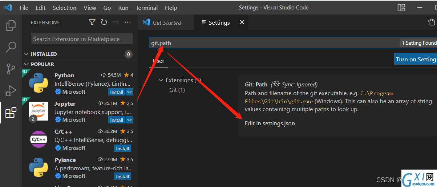Open the Help menu
The height and width of the screenshot is (187, 437).
point(171,8)
